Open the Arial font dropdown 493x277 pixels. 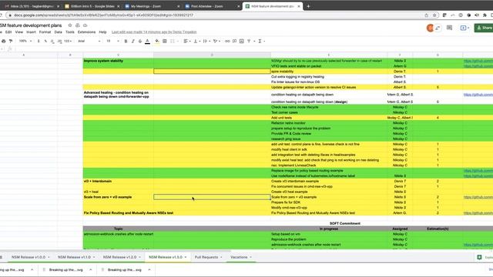coord(89,41)
